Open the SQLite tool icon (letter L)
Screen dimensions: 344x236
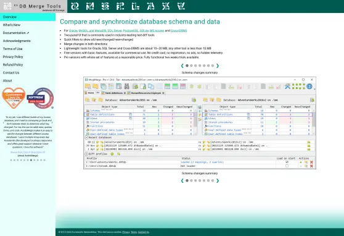click(x=136, y=6)
